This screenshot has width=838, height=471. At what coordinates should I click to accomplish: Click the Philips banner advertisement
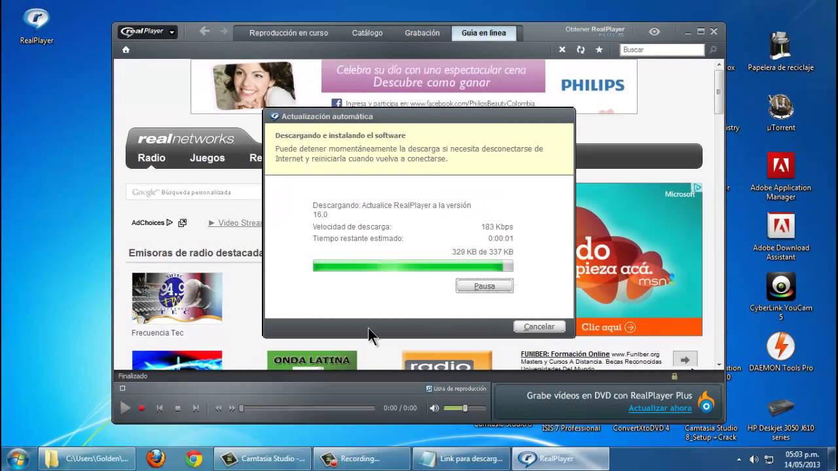414,86
